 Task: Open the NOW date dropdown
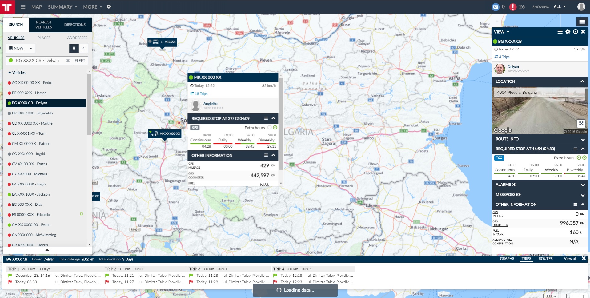pyautogui.click(x=21, y=48)
